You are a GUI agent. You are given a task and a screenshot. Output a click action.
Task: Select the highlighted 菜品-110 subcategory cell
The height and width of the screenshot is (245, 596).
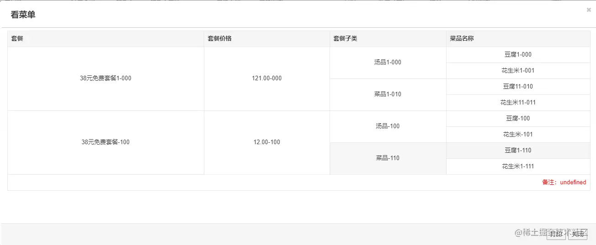388,158
